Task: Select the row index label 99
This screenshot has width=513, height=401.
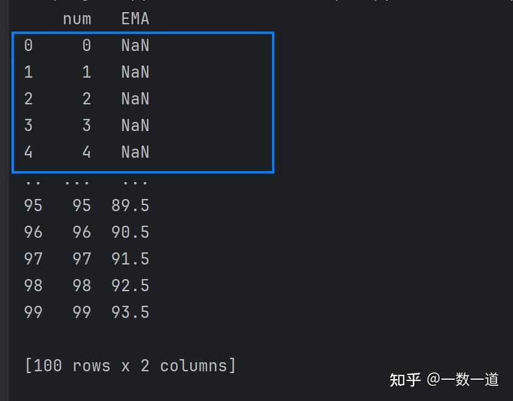Action: (33, 312)
